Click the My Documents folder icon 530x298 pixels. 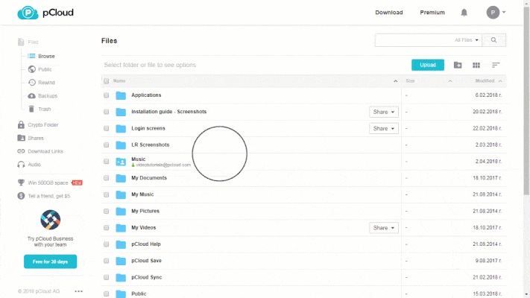pos(121,178)
